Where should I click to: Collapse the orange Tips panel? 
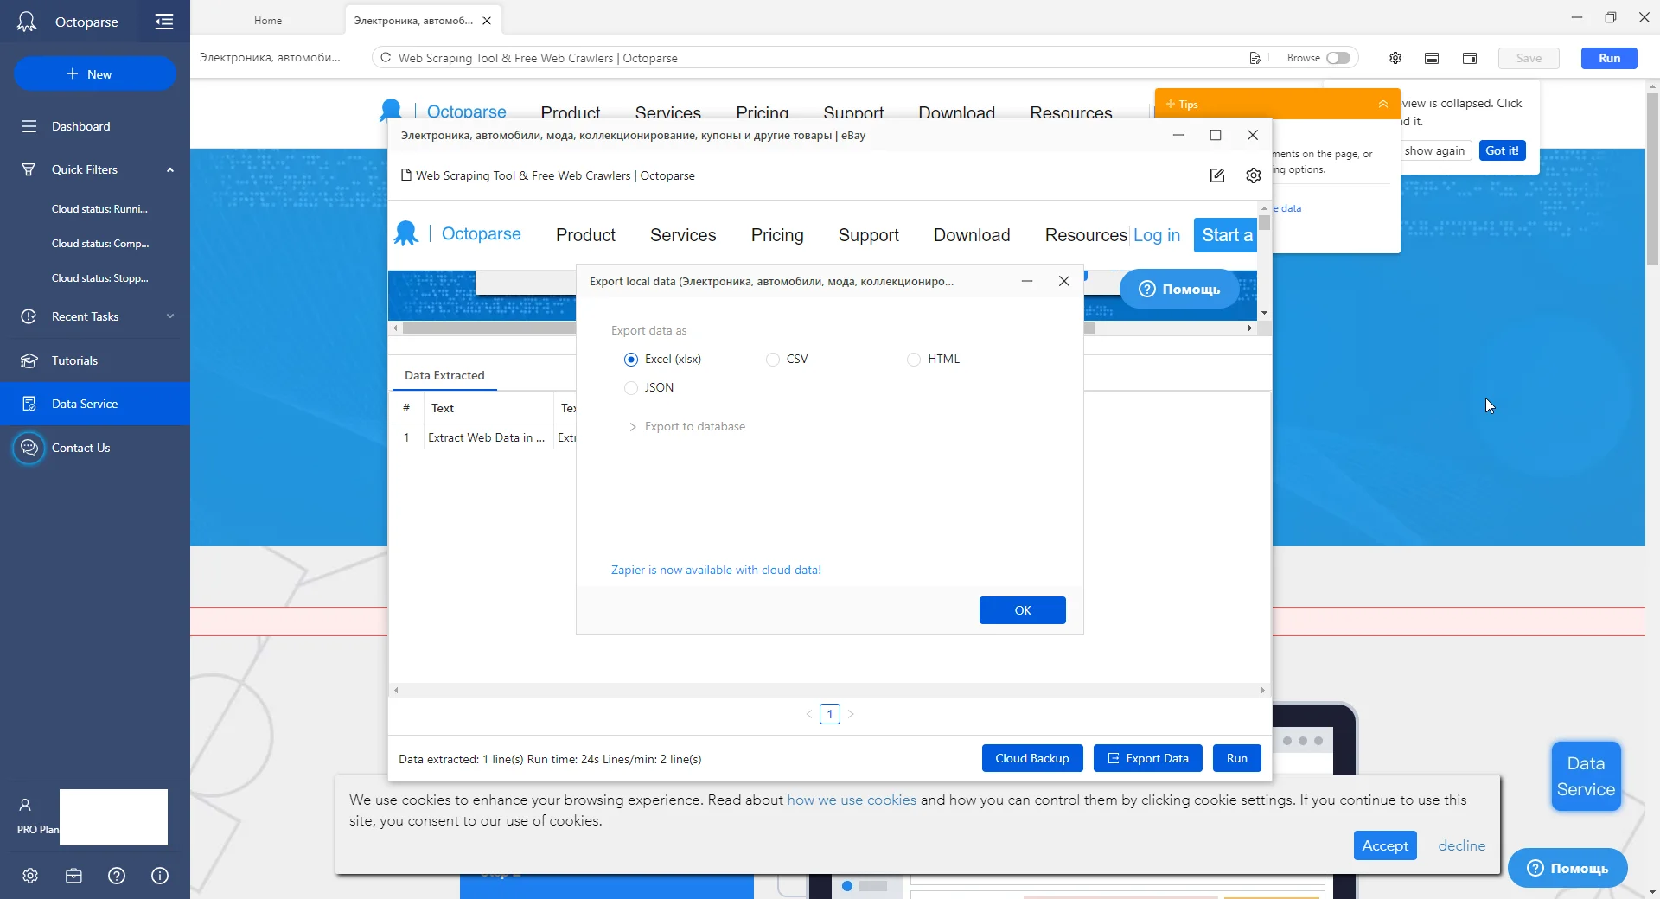(1383, 104)
